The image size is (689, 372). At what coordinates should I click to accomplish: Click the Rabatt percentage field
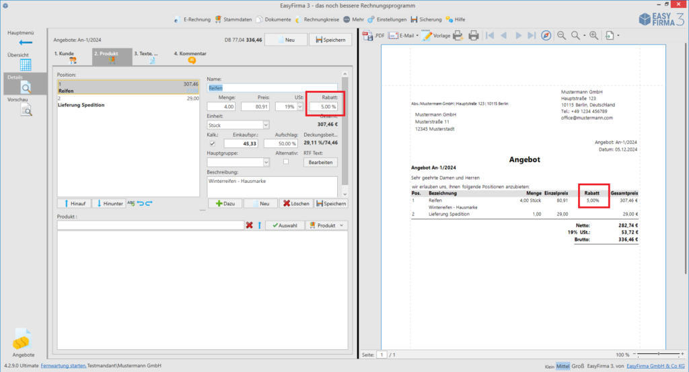[324, 106]
